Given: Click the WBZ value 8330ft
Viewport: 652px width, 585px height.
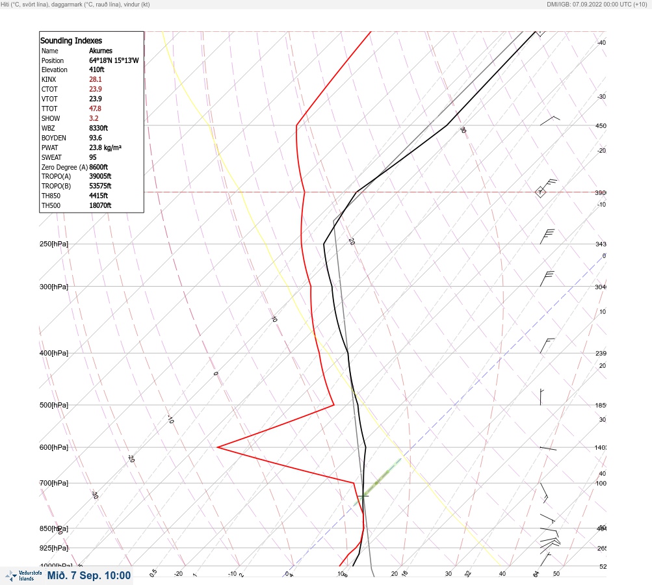Looking at the screenshot, I should [99, 128].
